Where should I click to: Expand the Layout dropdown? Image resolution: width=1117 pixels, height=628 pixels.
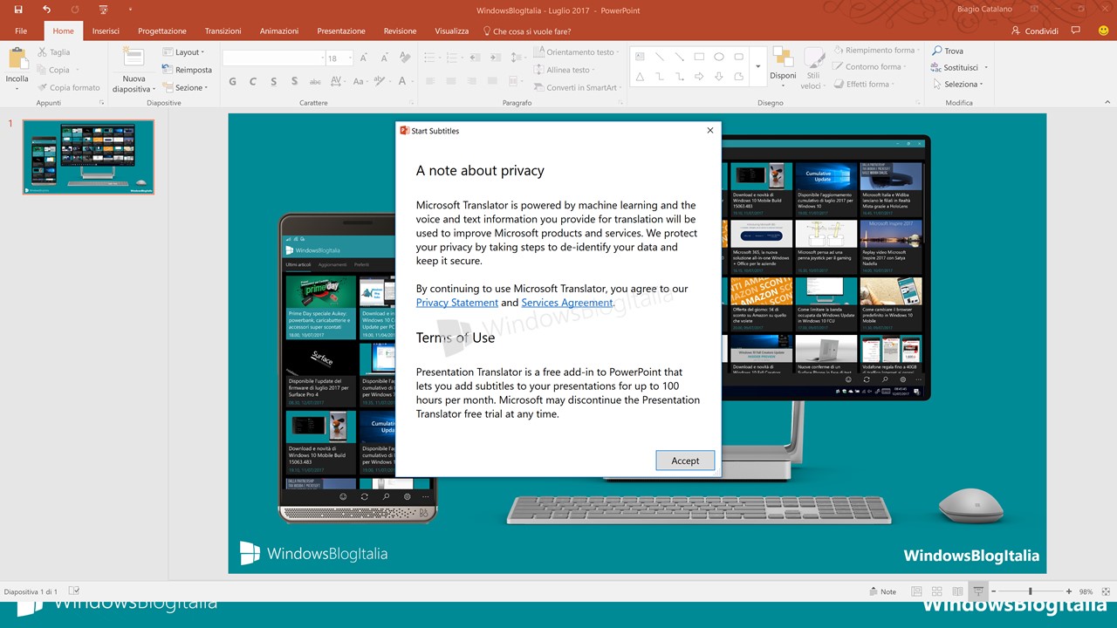183,52
